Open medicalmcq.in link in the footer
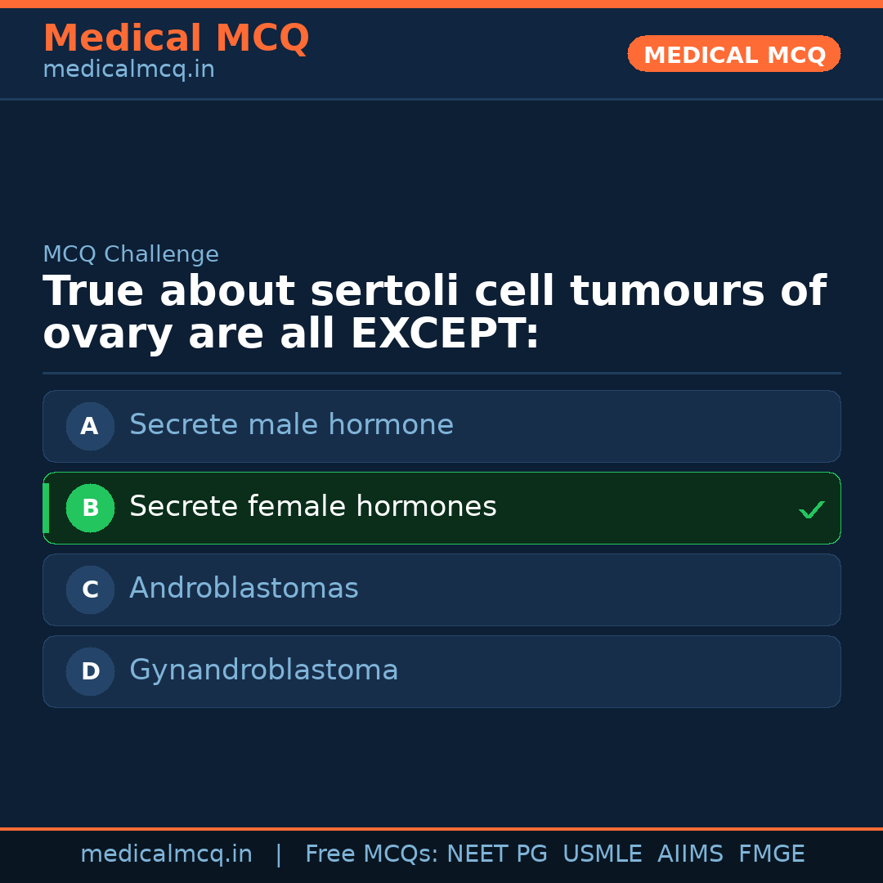This screenshot has width=883, height=883. [166, 854]
